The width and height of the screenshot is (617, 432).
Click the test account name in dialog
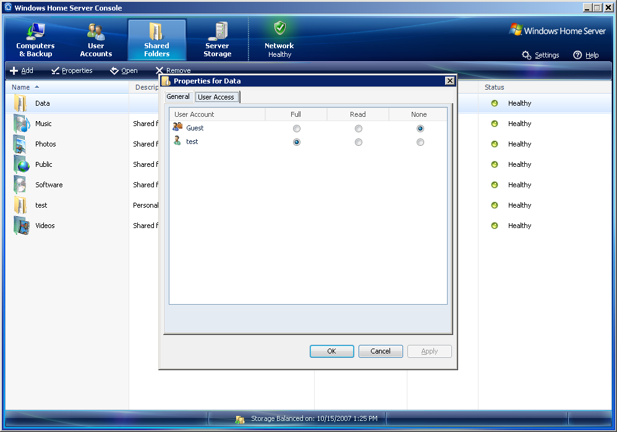coord(192,142)
